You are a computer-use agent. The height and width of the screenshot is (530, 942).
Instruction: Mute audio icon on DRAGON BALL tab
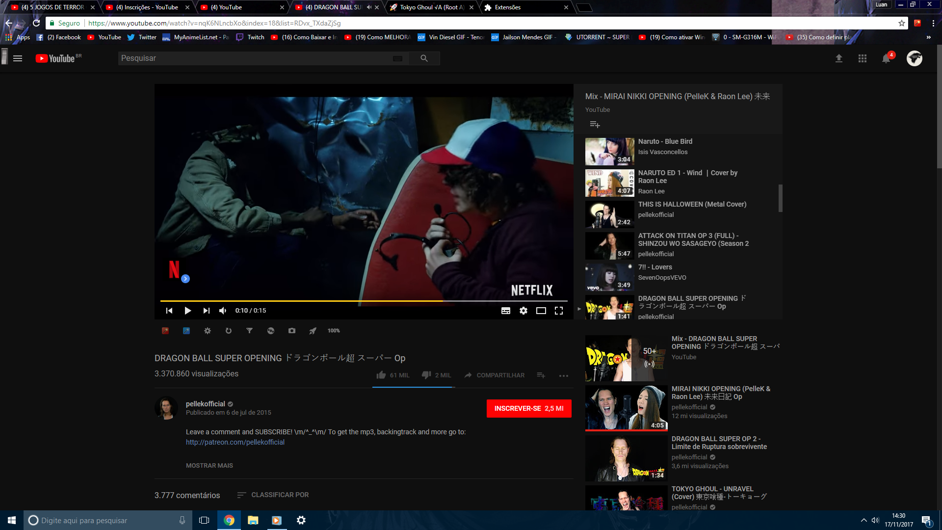pyautogui.click(x=369, y=7)
